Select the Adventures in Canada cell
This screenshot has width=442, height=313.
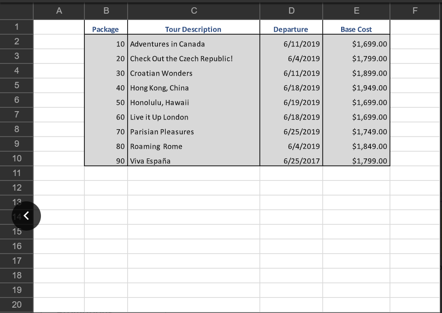tap(193, 44)
